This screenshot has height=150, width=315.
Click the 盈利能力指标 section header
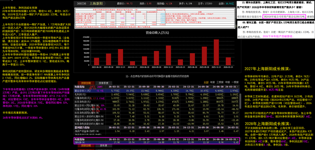[82, 127]
